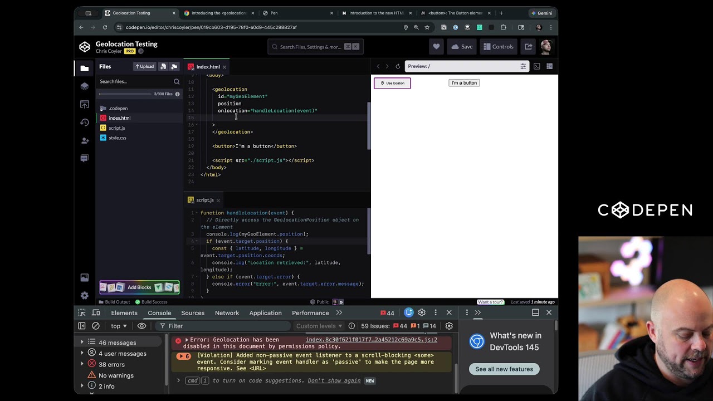Screen dimensions: 713x401
Task: Open the Custom levels dropdown
Action: (319, 326)
